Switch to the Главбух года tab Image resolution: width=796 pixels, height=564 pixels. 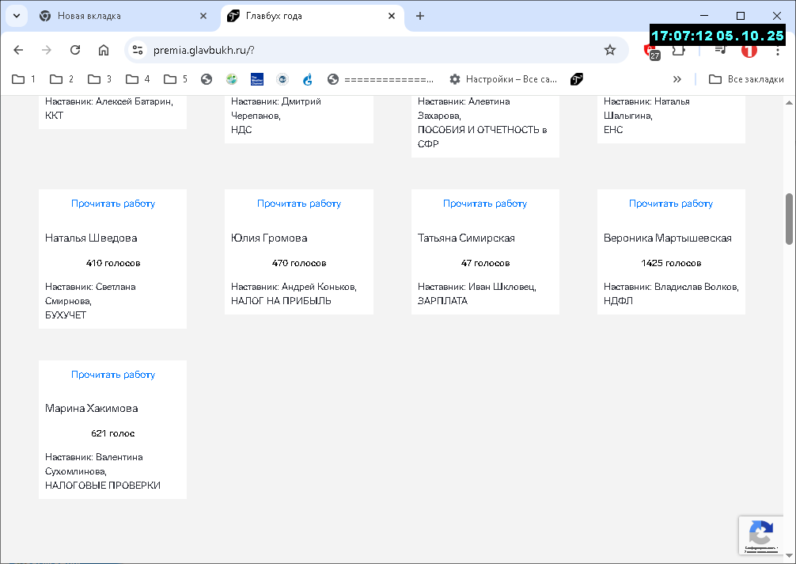pyautogui.click(x=311, y=16)
